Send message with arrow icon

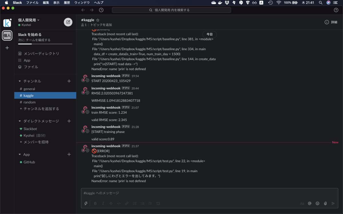click(333, 203)
